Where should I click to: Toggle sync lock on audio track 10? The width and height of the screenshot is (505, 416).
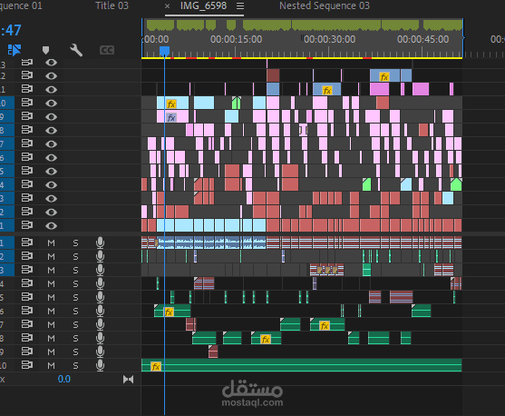tap(27, 365)
